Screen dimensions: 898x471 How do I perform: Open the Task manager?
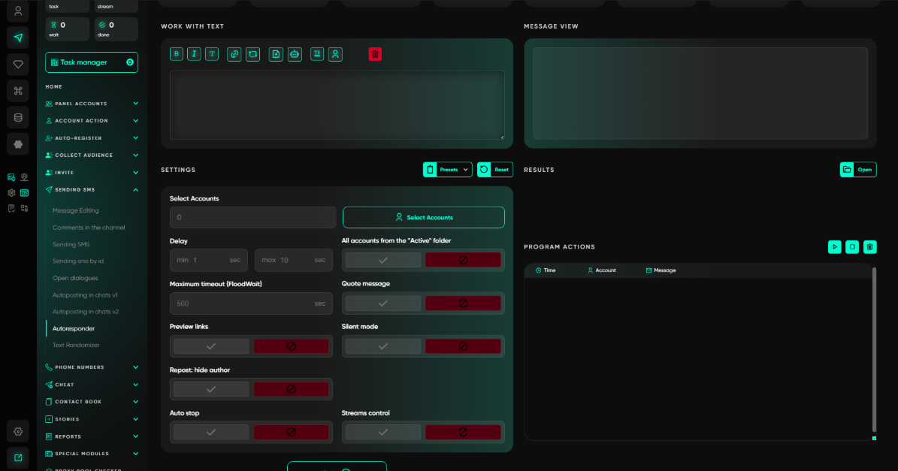pos(92,62)
